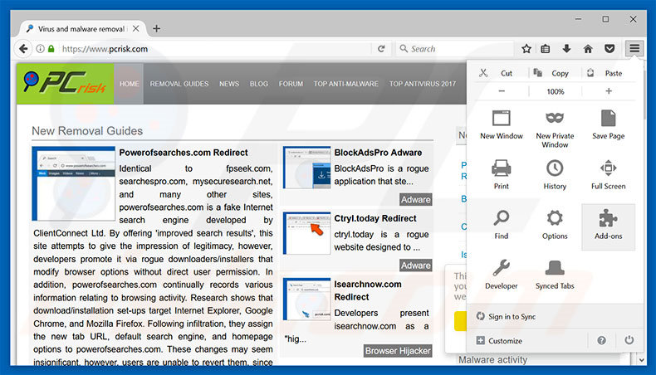Click the Browser Hijacker tag
656x375 pixels.
(398, 351)
